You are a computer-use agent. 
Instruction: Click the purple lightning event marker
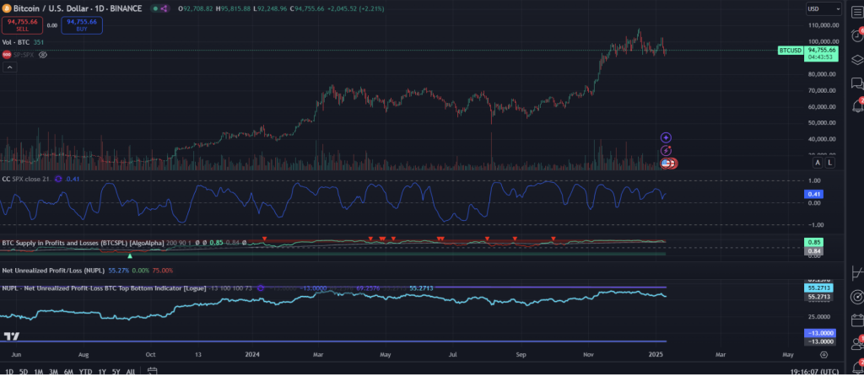tap(666, 150)
